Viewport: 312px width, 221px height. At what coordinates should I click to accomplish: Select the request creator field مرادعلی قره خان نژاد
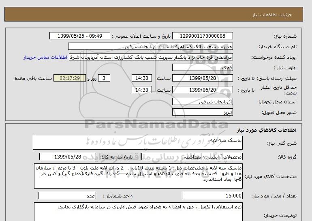point(151,57)
